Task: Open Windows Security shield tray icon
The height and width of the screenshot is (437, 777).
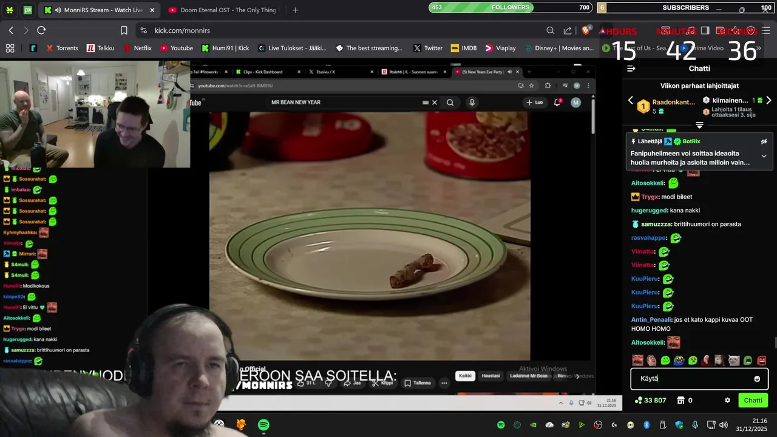Action: coord(679,425)
